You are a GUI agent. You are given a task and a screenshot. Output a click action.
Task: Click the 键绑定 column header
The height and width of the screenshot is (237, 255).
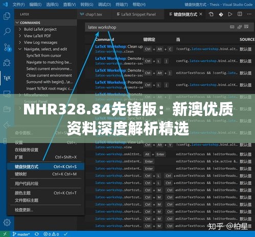(x=149, y=39)
